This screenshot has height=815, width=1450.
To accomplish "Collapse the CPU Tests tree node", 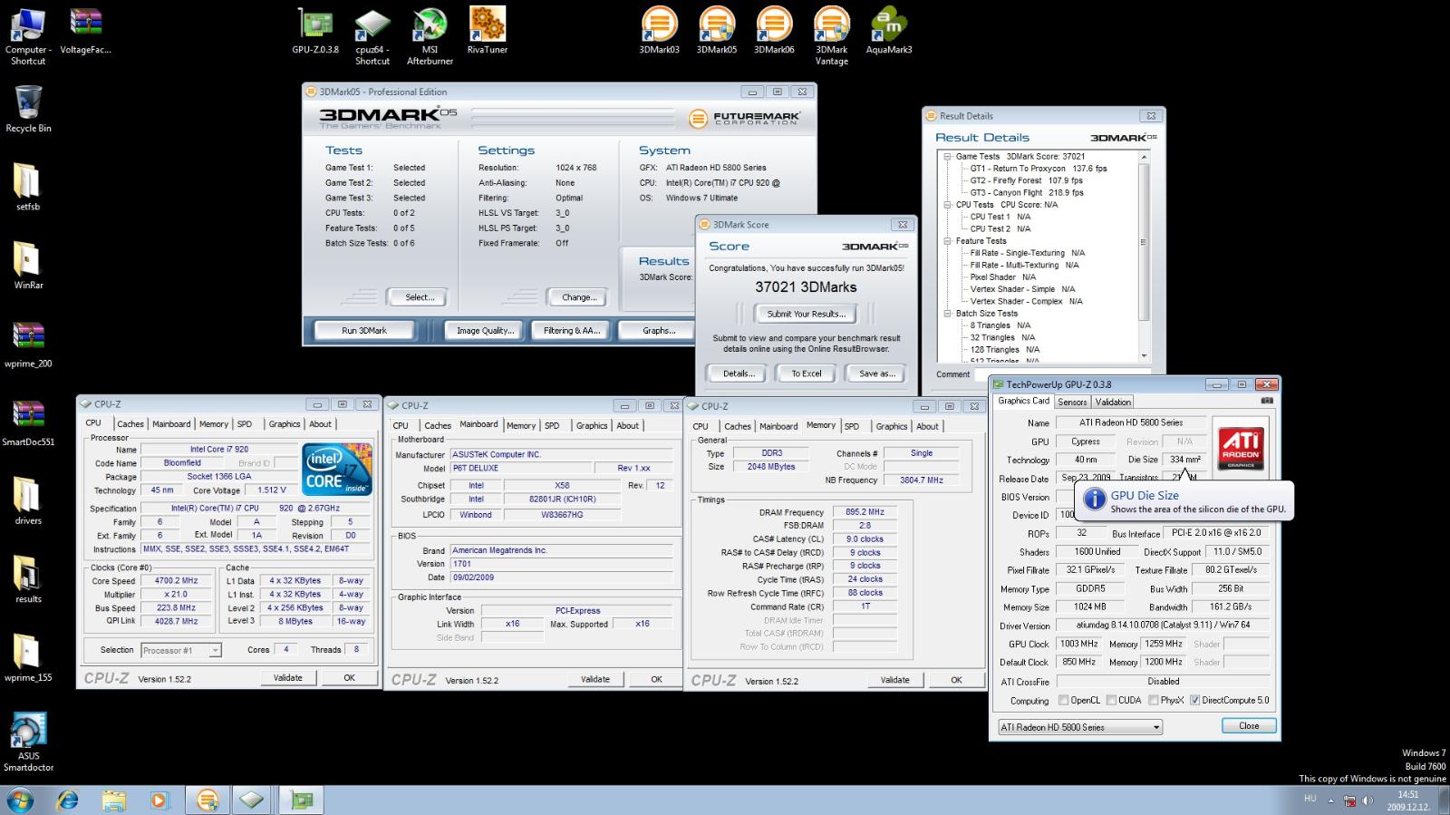I will pyautogui.click(x=947, y=205).
